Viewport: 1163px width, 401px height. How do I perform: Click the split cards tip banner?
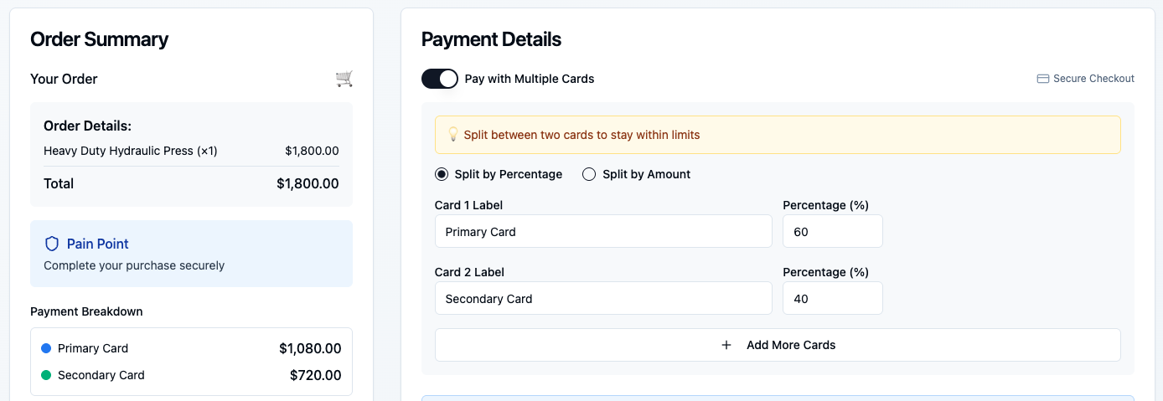tap(778, 135)
